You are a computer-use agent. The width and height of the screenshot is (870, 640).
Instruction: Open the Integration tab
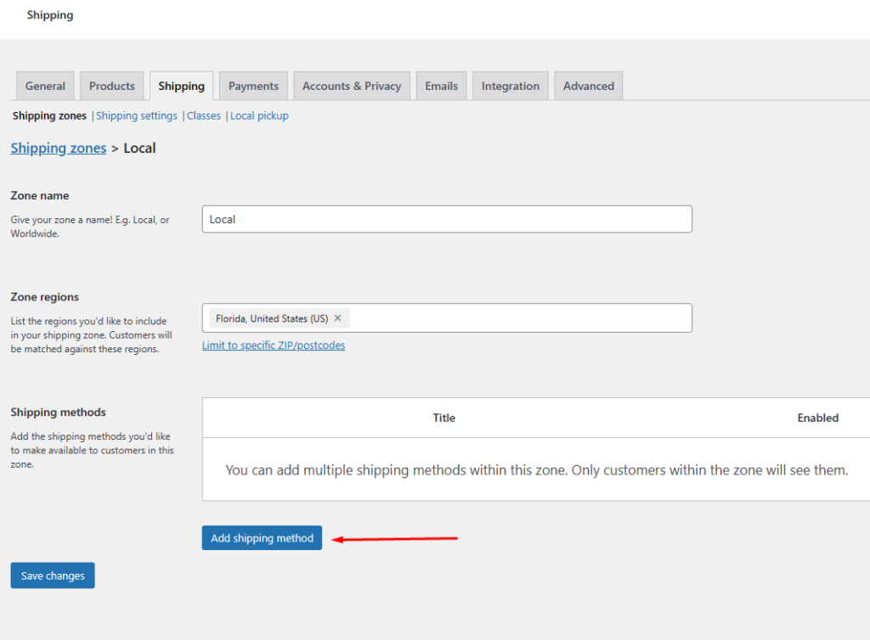[x=510, y=85]
